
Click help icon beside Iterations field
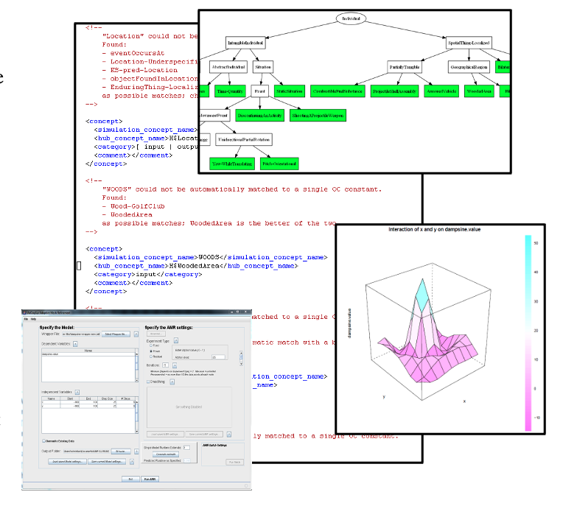click(x=174, y=365)
